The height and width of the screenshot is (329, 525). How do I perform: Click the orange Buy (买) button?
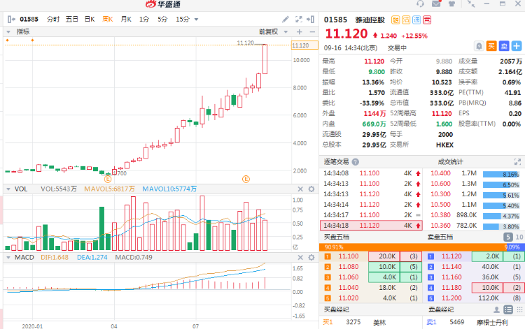click(491, 46)
